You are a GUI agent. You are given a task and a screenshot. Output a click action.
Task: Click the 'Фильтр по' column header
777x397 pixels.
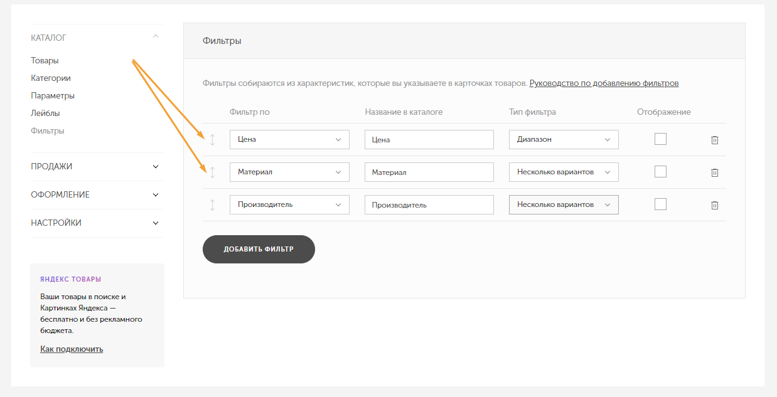coord(250,112)
